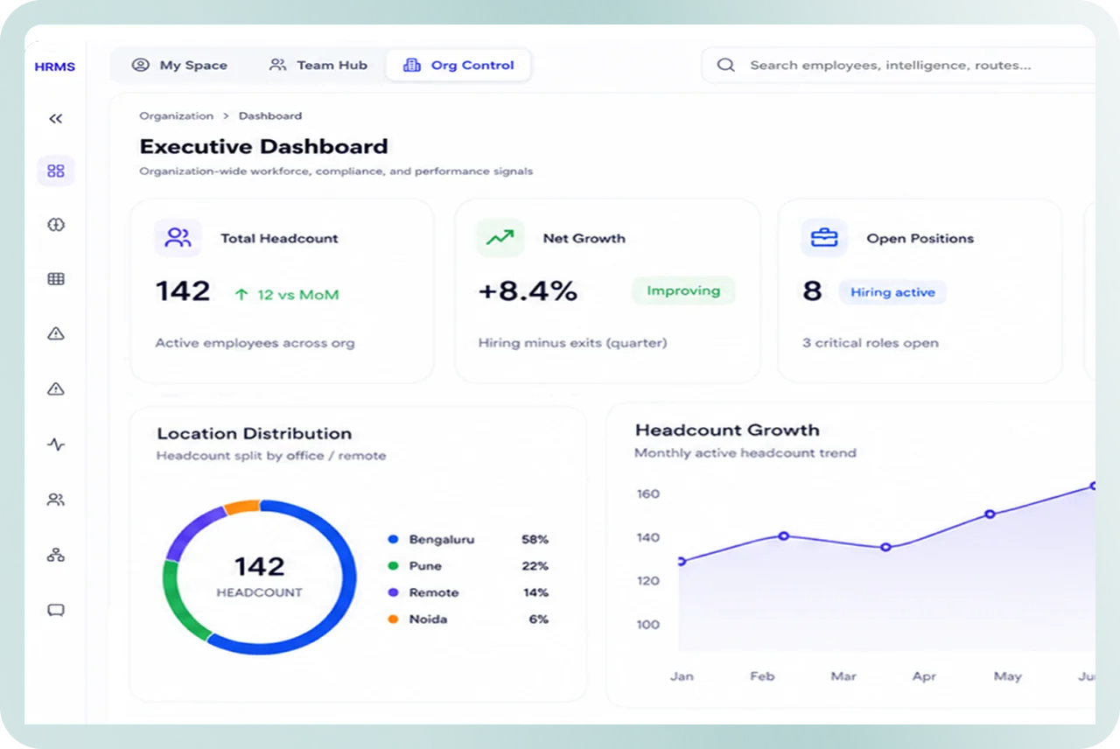Click the "58%" value beside Bengaluru
This screenshot has width=1120, height=749.
click(x=535, y=540)
